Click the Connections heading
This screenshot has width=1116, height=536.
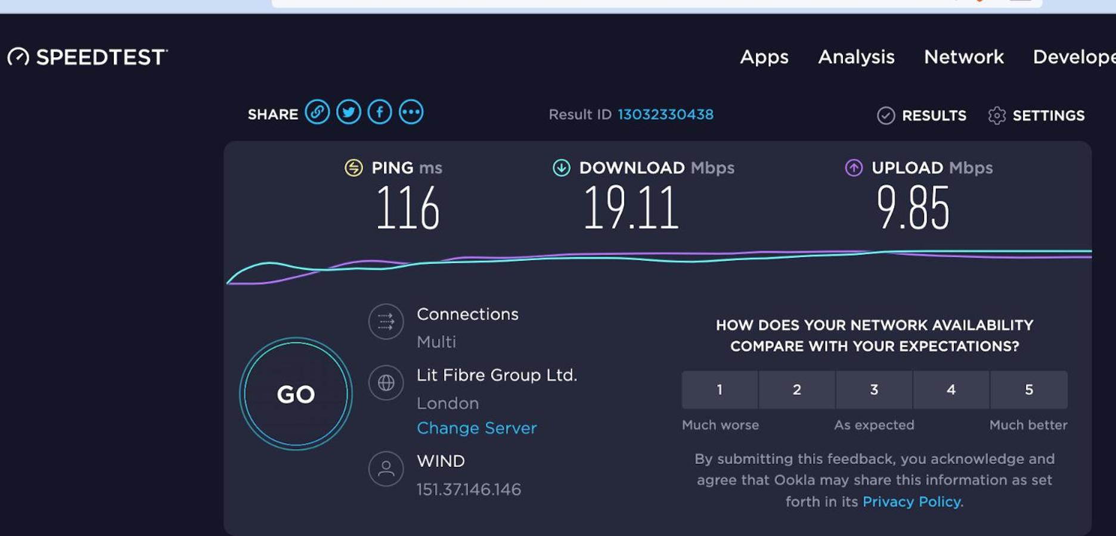pos(467,314)
